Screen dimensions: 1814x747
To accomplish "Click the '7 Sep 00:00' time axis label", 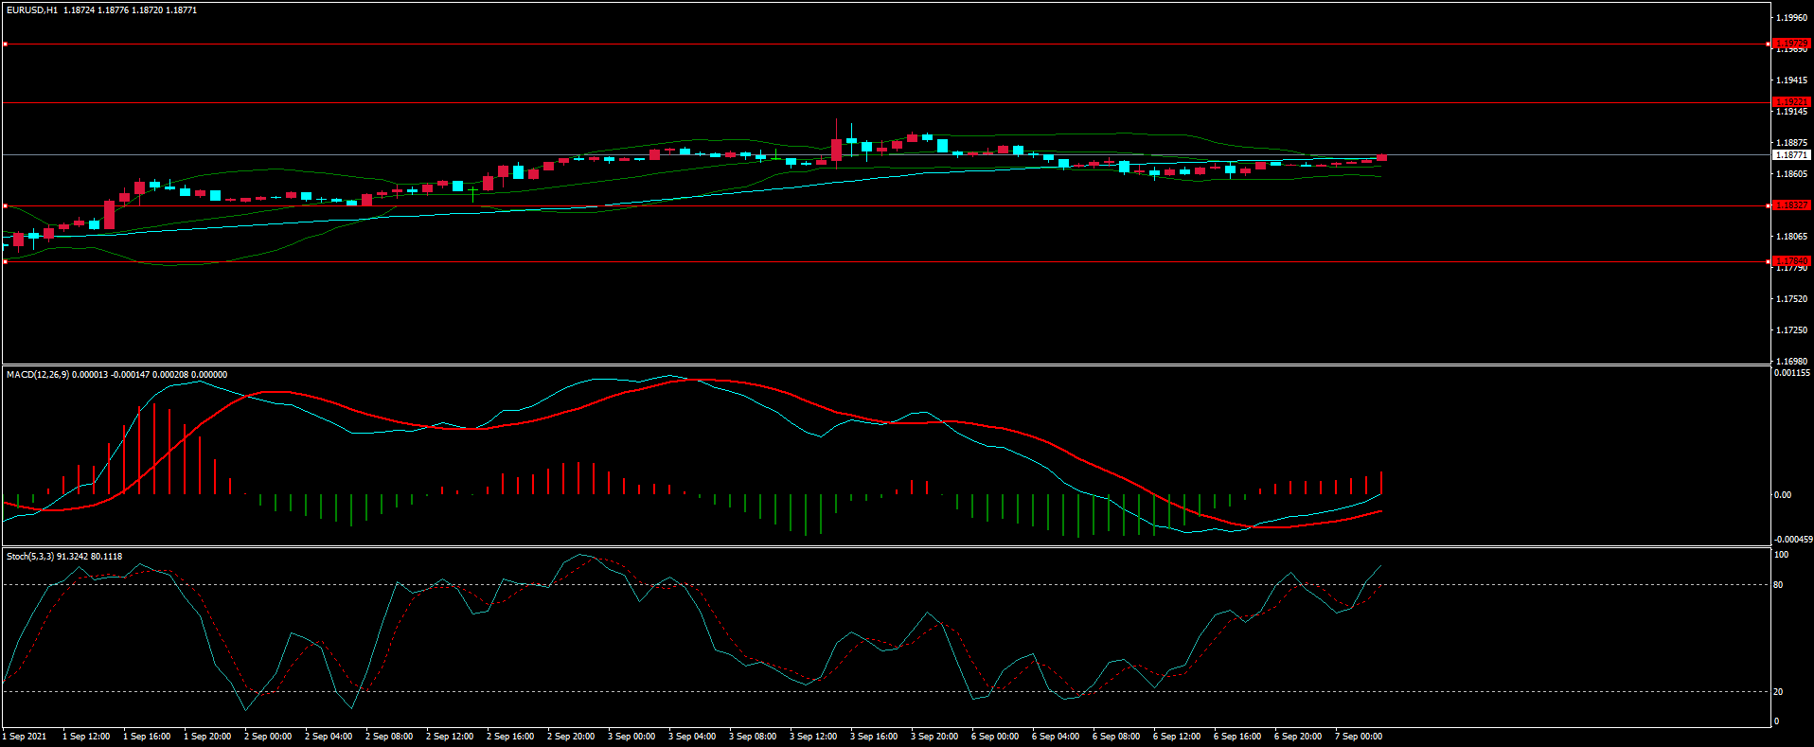I will tap(1359, 737).
